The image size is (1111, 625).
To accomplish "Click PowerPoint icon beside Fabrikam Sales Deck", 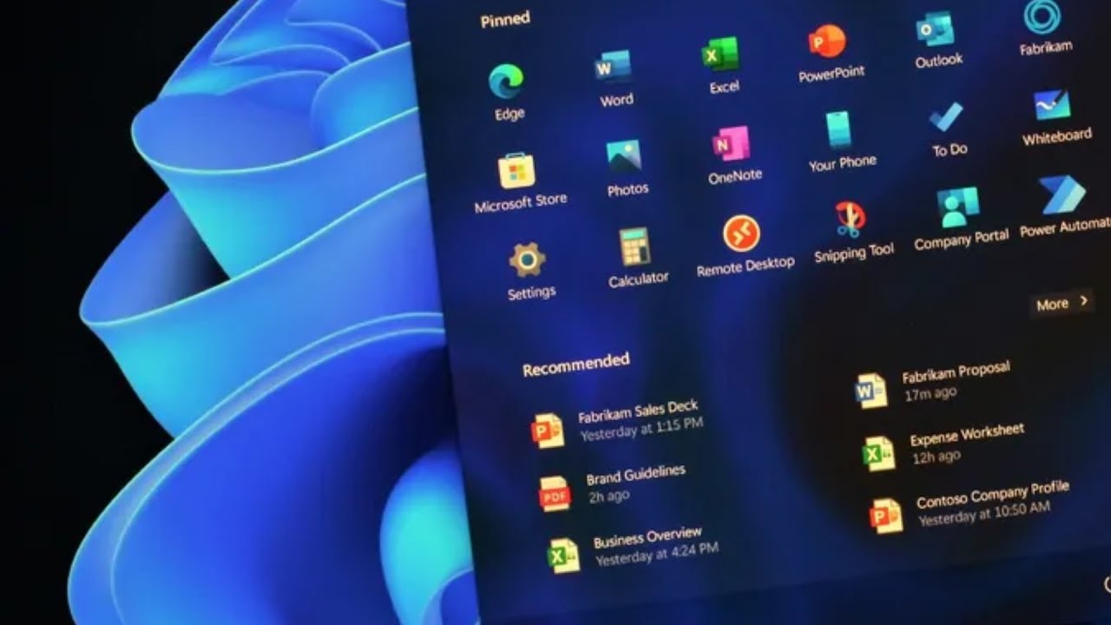I will point(548,431).
